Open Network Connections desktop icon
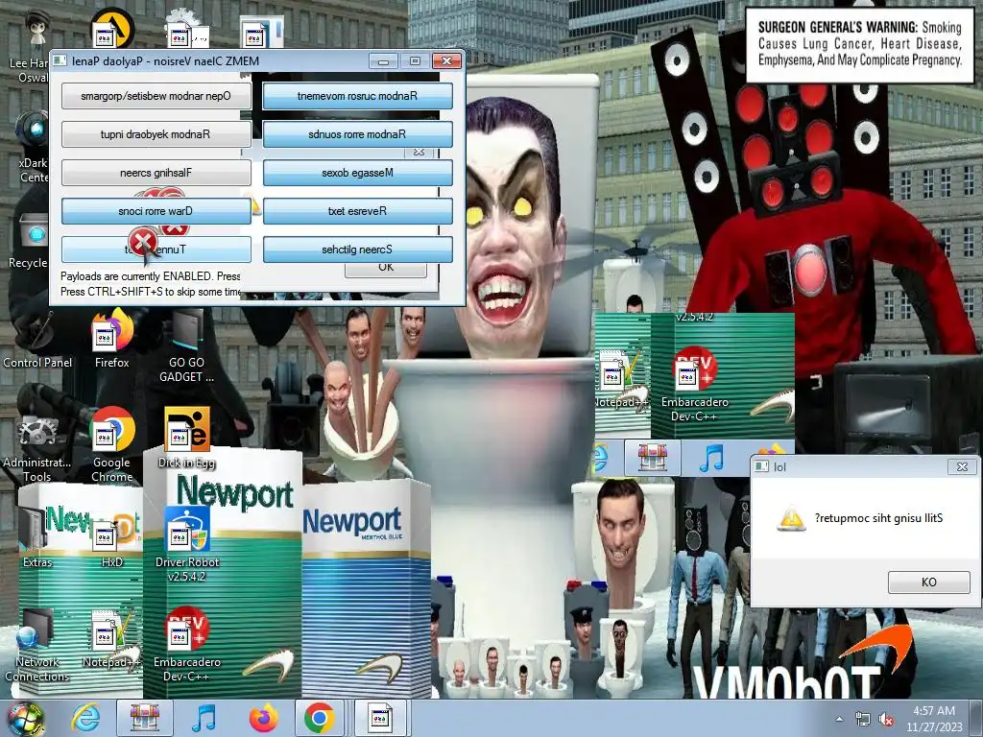983x737 pixels. (x=37, y=646)
